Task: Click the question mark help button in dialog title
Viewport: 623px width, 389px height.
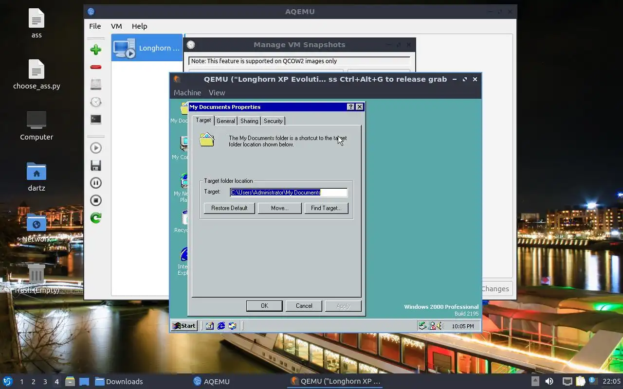Action: [350, 107]
